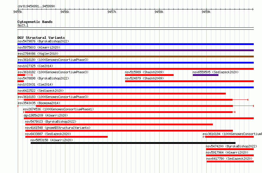Click the red bar for nsv5917964
The height and width of the screenshot is (173, 262).
pos(230,155)
